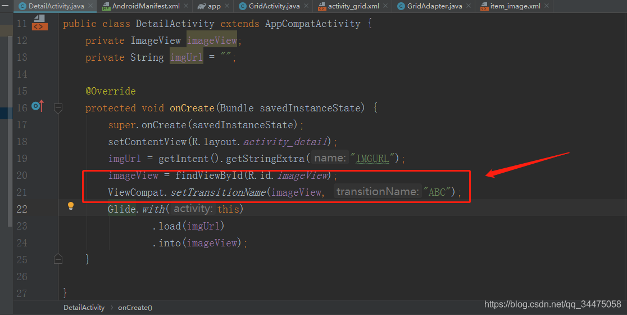Click the "ABC" string literal
This screenshot has width=627, height=315.
tap(437, 192)
